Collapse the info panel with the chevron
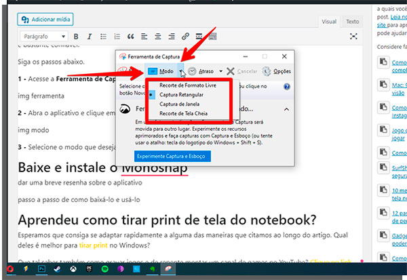Image resolution: width=407 pixels, height=280 pixels. pos(286,109)
